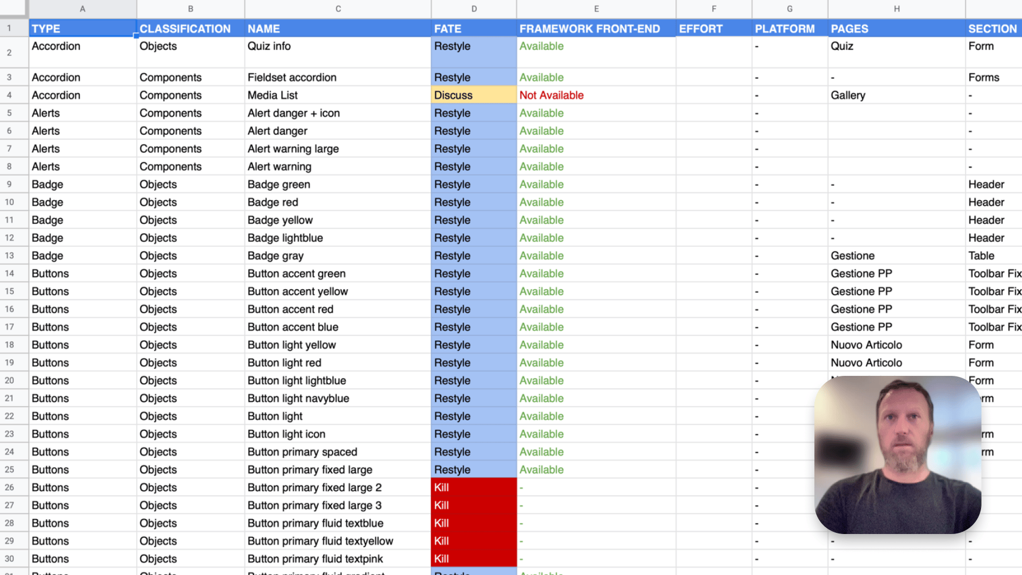This screenshot has height=575, width=1022.
Task: Select the 'Button accent yellow' cell
Action: (338, 292)
